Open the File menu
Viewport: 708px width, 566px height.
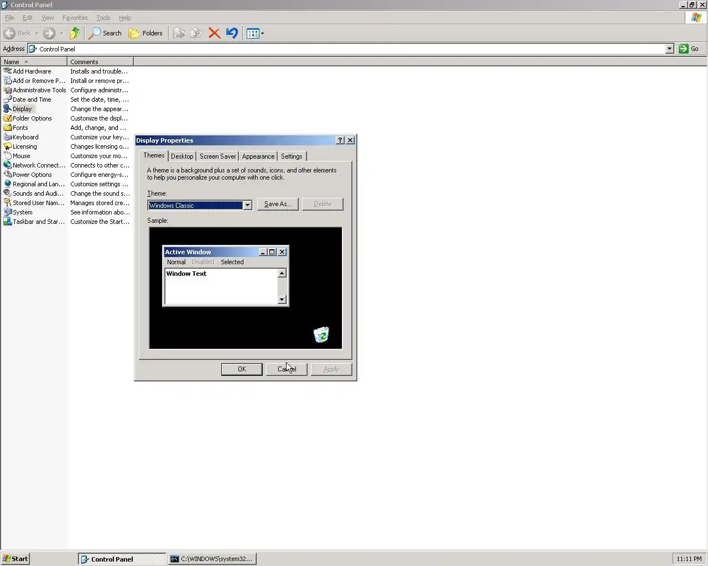(9, 18)
